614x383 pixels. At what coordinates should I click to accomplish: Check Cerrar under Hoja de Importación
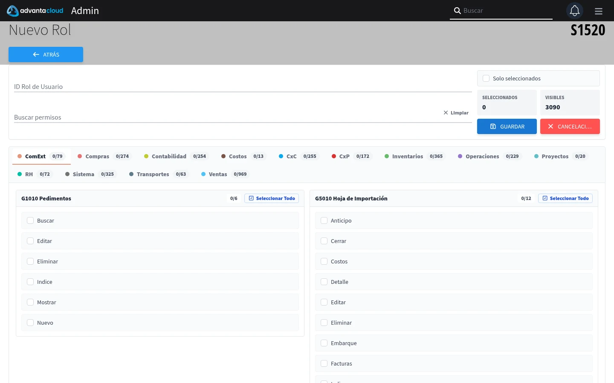(324, 241)
